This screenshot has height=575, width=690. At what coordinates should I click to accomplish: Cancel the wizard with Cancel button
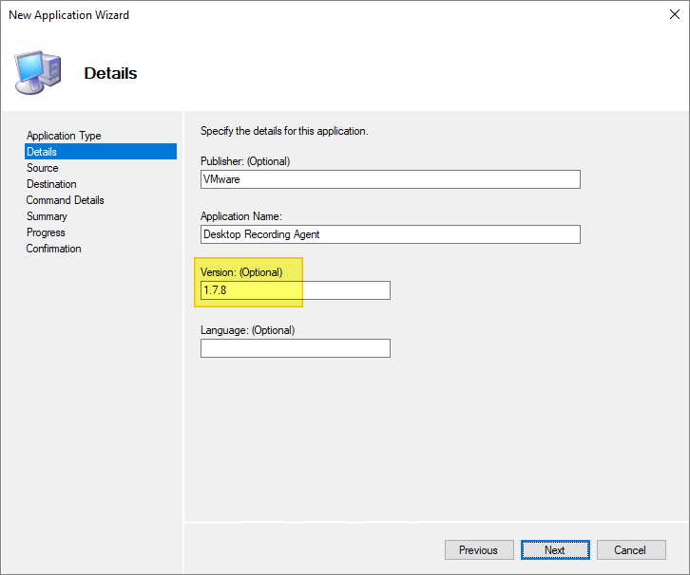[x=631, y=550]
